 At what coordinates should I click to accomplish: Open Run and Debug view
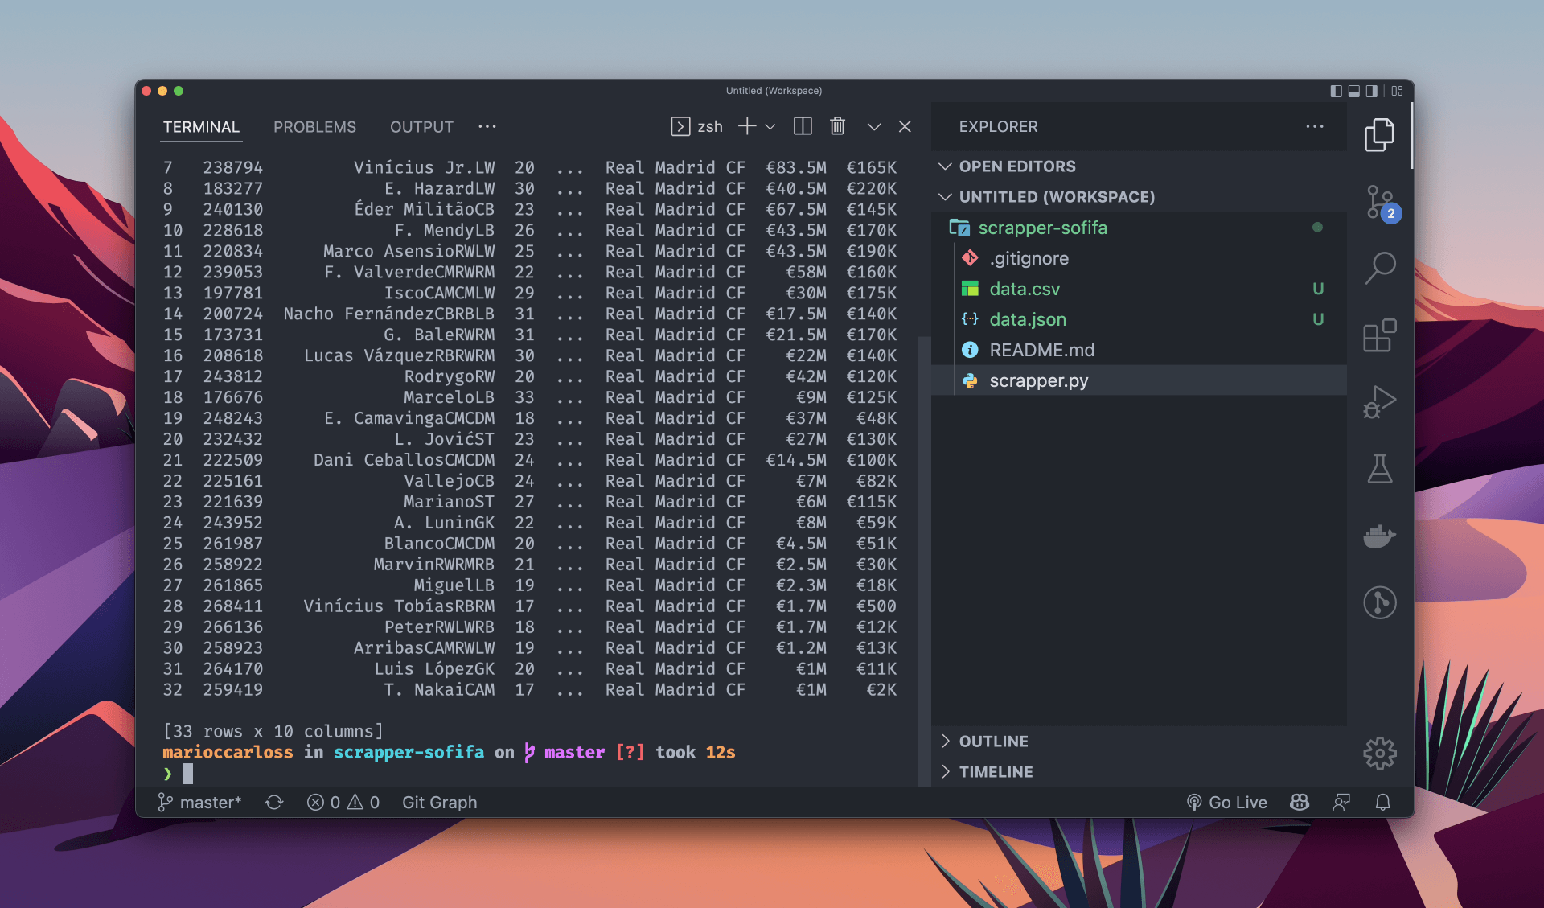pyautogui.click(x=1380, y=402)
